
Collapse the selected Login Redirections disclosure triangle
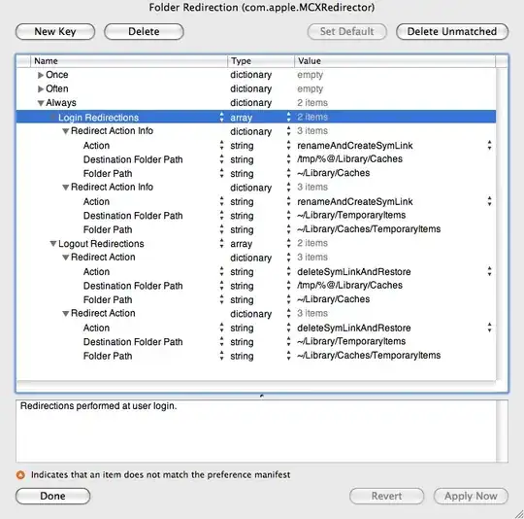pos(52,118)
